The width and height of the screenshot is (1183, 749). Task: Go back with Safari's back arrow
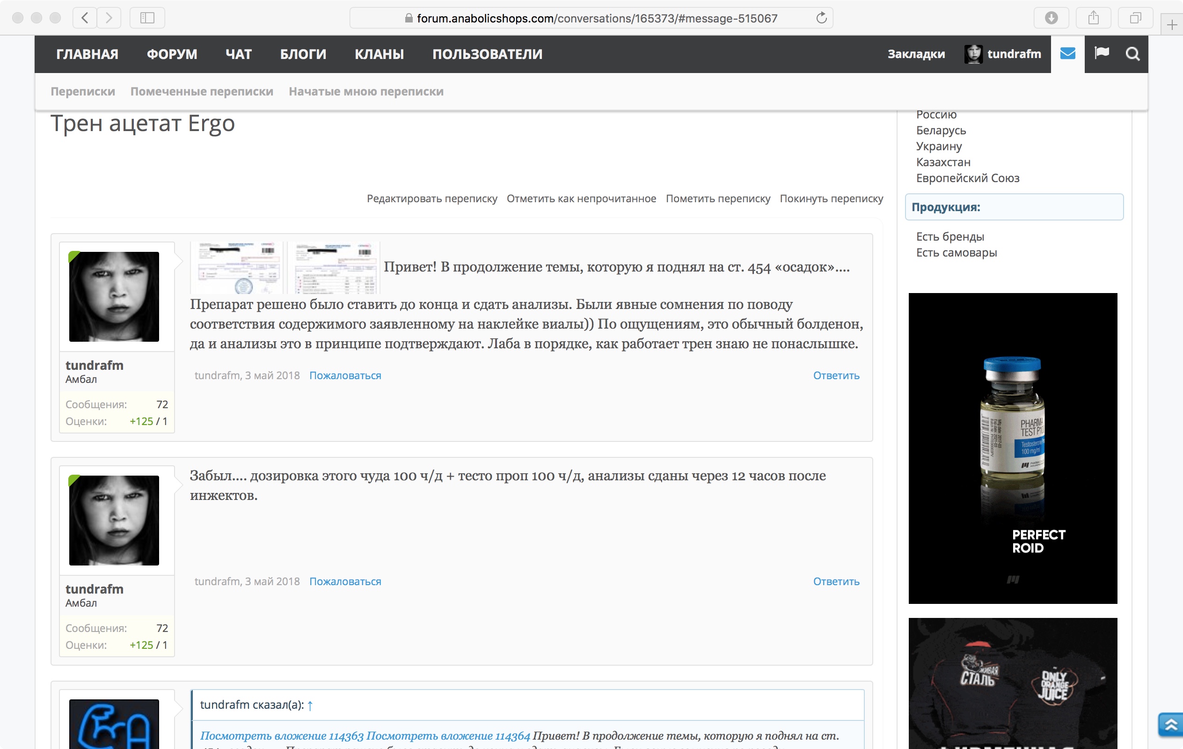point(85,18)
